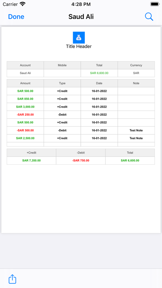Select the 'Title Header' text
Image resolution: width=162 pixels, height=288 pixels.
pos(79,46)
